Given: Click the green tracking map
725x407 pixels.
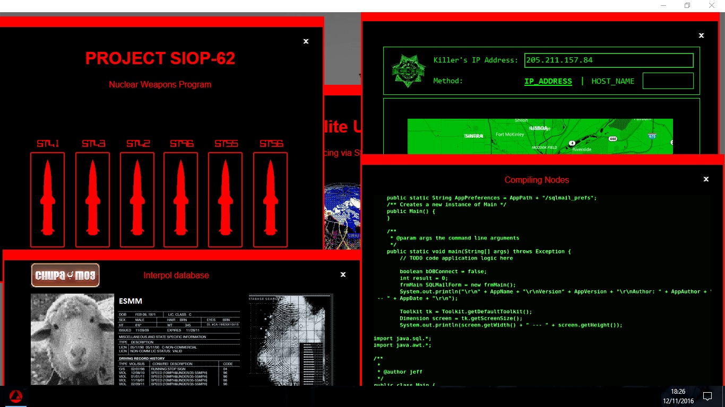Looking at the screenshot, I should pos(540,136).
